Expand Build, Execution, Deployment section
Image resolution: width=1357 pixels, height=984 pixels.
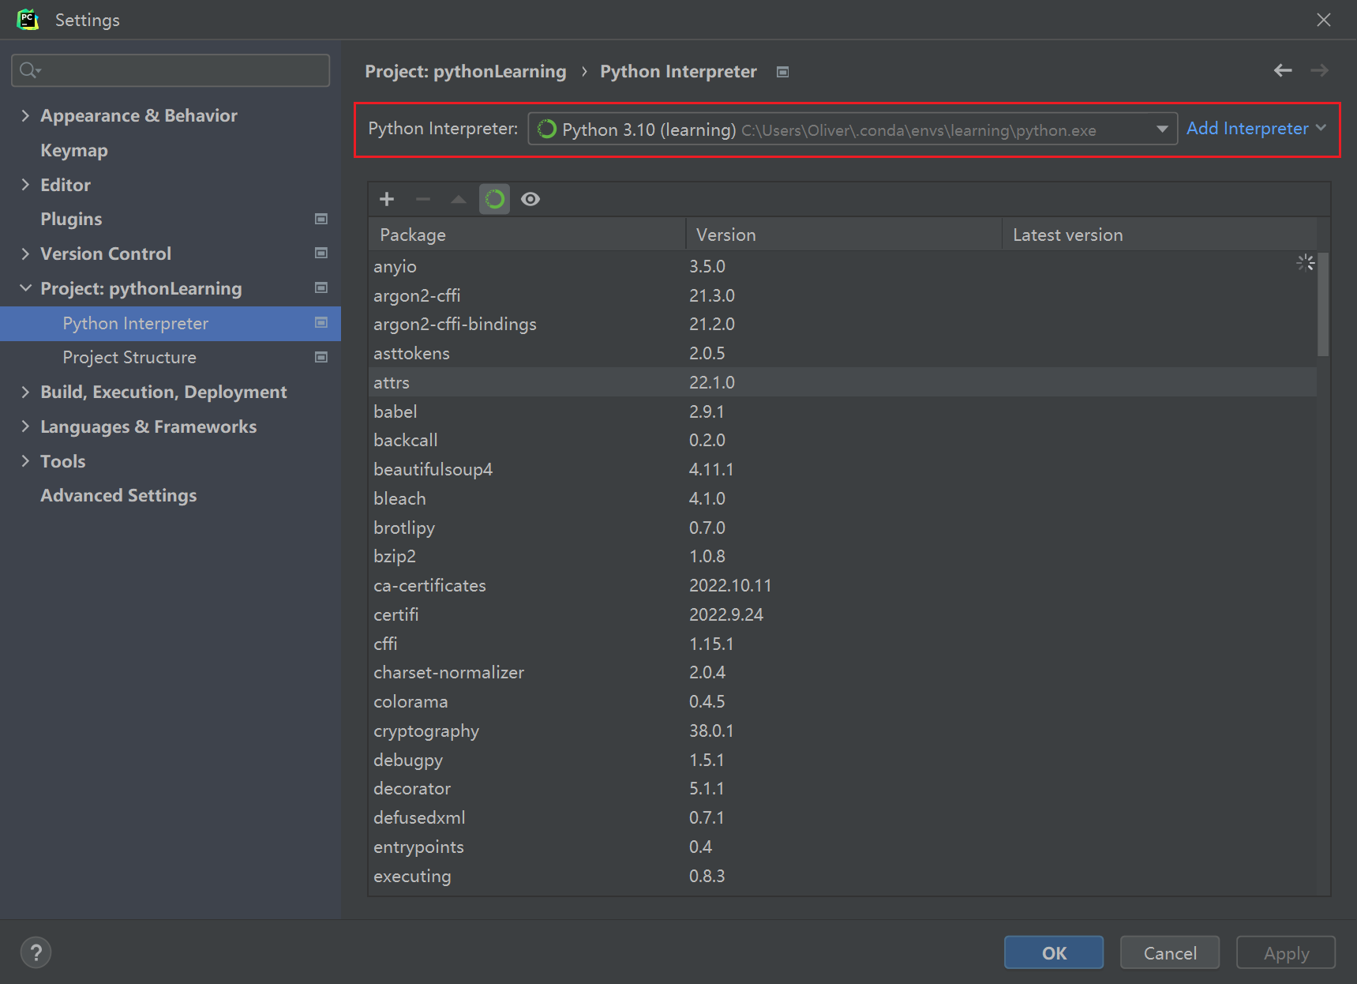click(x=25, y=392)
